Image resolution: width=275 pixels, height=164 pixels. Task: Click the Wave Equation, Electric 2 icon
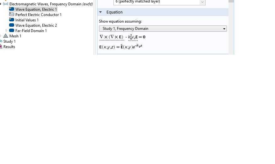[x=12, y=25]
